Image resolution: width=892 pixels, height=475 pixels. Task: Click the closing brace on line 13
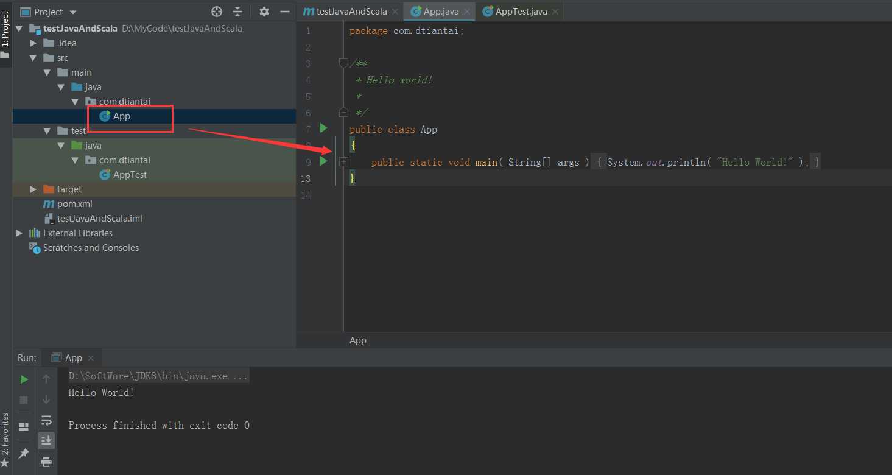(x=352, y=178)
